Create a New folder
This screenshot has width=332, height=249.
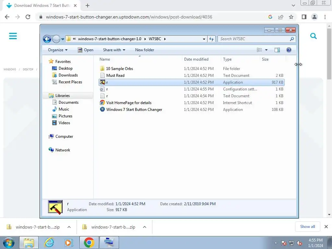coord(145,50)
